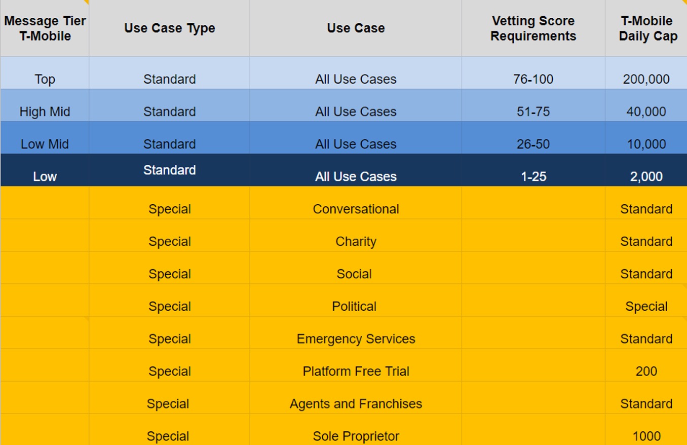The height and width of the screenshot is (445, 687).
Task: Select the Sole Proprietor cell
Action: (x=356, y=429)
